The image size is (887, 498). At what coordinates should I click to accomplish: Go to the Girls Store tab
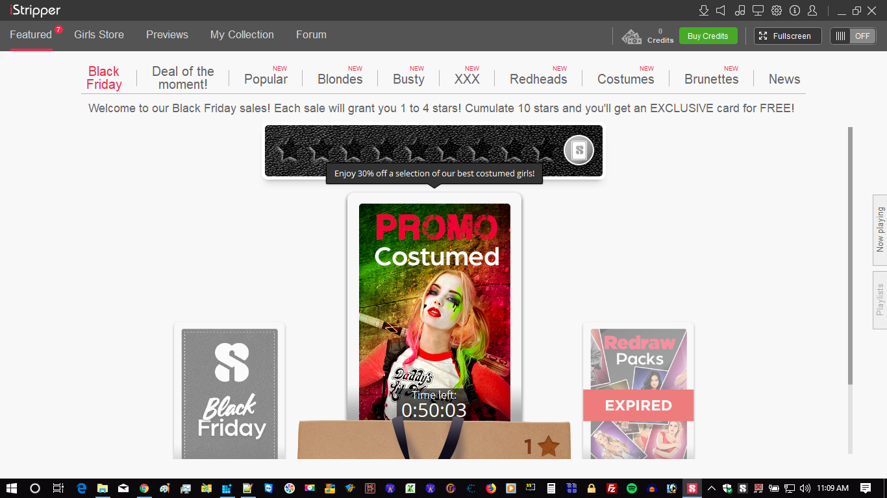(99, 35)
